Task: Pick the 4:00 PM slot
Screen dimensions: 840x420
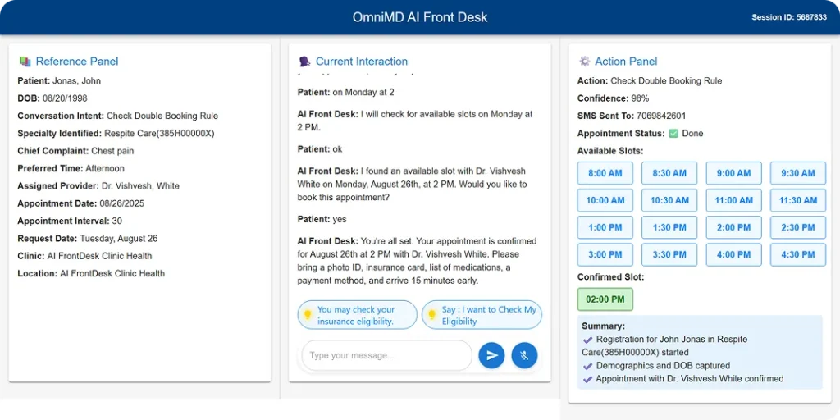Action: 733,255
